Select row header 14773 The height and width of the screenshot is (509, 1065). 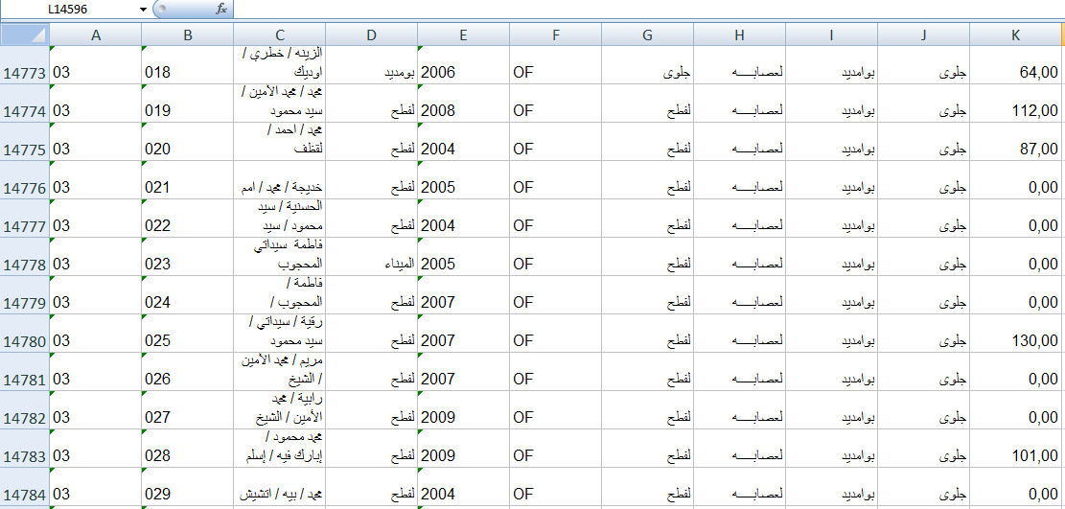(x=25, y=65)
